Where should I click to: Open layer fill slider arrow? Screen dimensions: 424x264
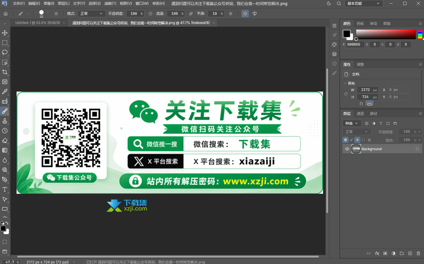coord(420,140)
